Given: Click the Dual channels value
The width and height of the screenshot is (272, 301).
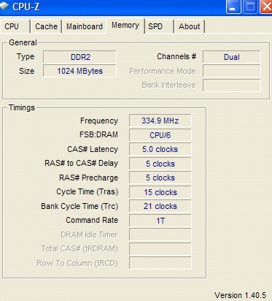Looking at the screenshot, I should pyautogui.click(x=232, y=57).
